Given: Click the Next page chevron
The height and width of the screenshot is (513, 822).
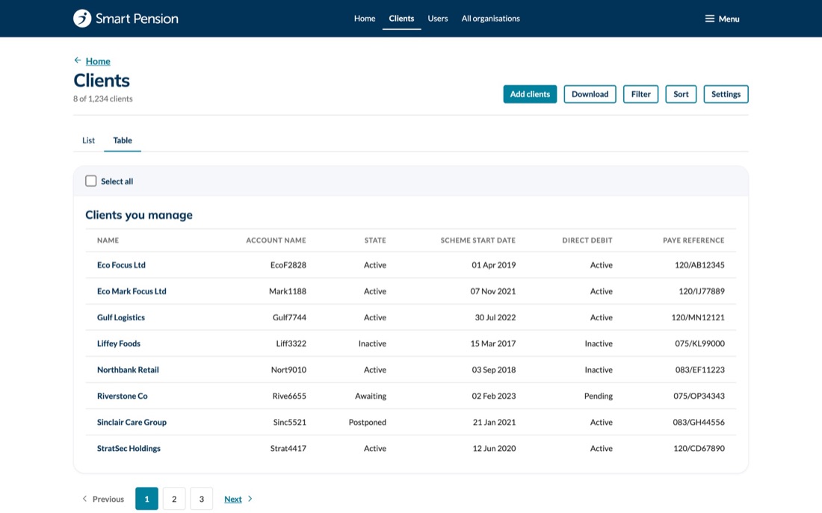Looking at the screenshot, I should [x=250, y=499].
